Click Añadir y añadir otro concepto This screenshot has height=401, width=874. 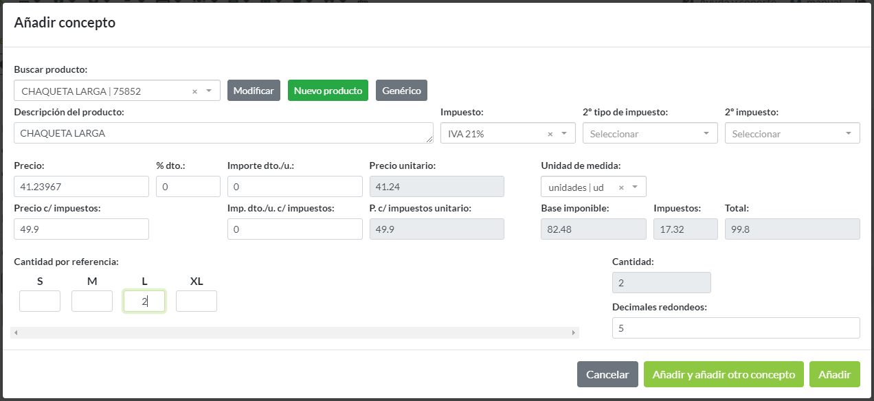(x=723, y=374)
